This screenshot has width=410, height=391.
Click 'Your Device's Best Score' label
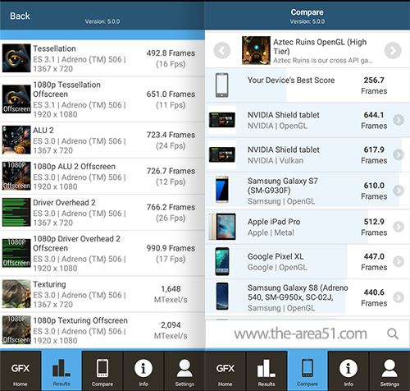click(x=291, y=80)
